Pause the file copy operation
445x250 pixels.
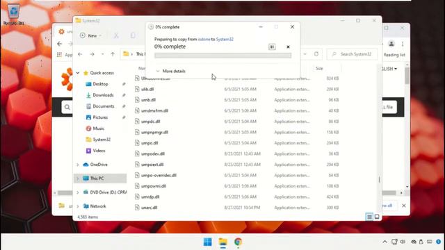click(272, 47)
